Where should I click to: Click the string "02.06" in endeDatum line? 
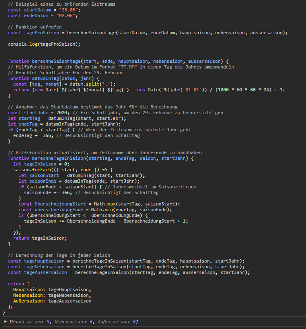(x=66, y=15)
